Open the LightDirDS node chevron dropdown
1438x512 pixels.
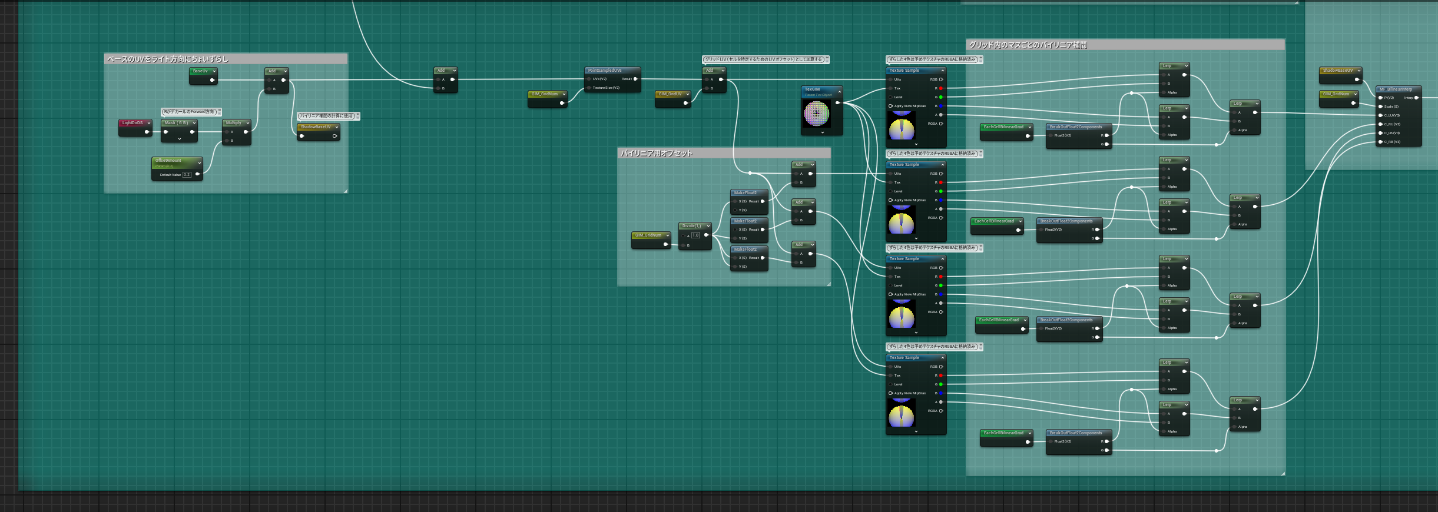click(x=148, y=123)
